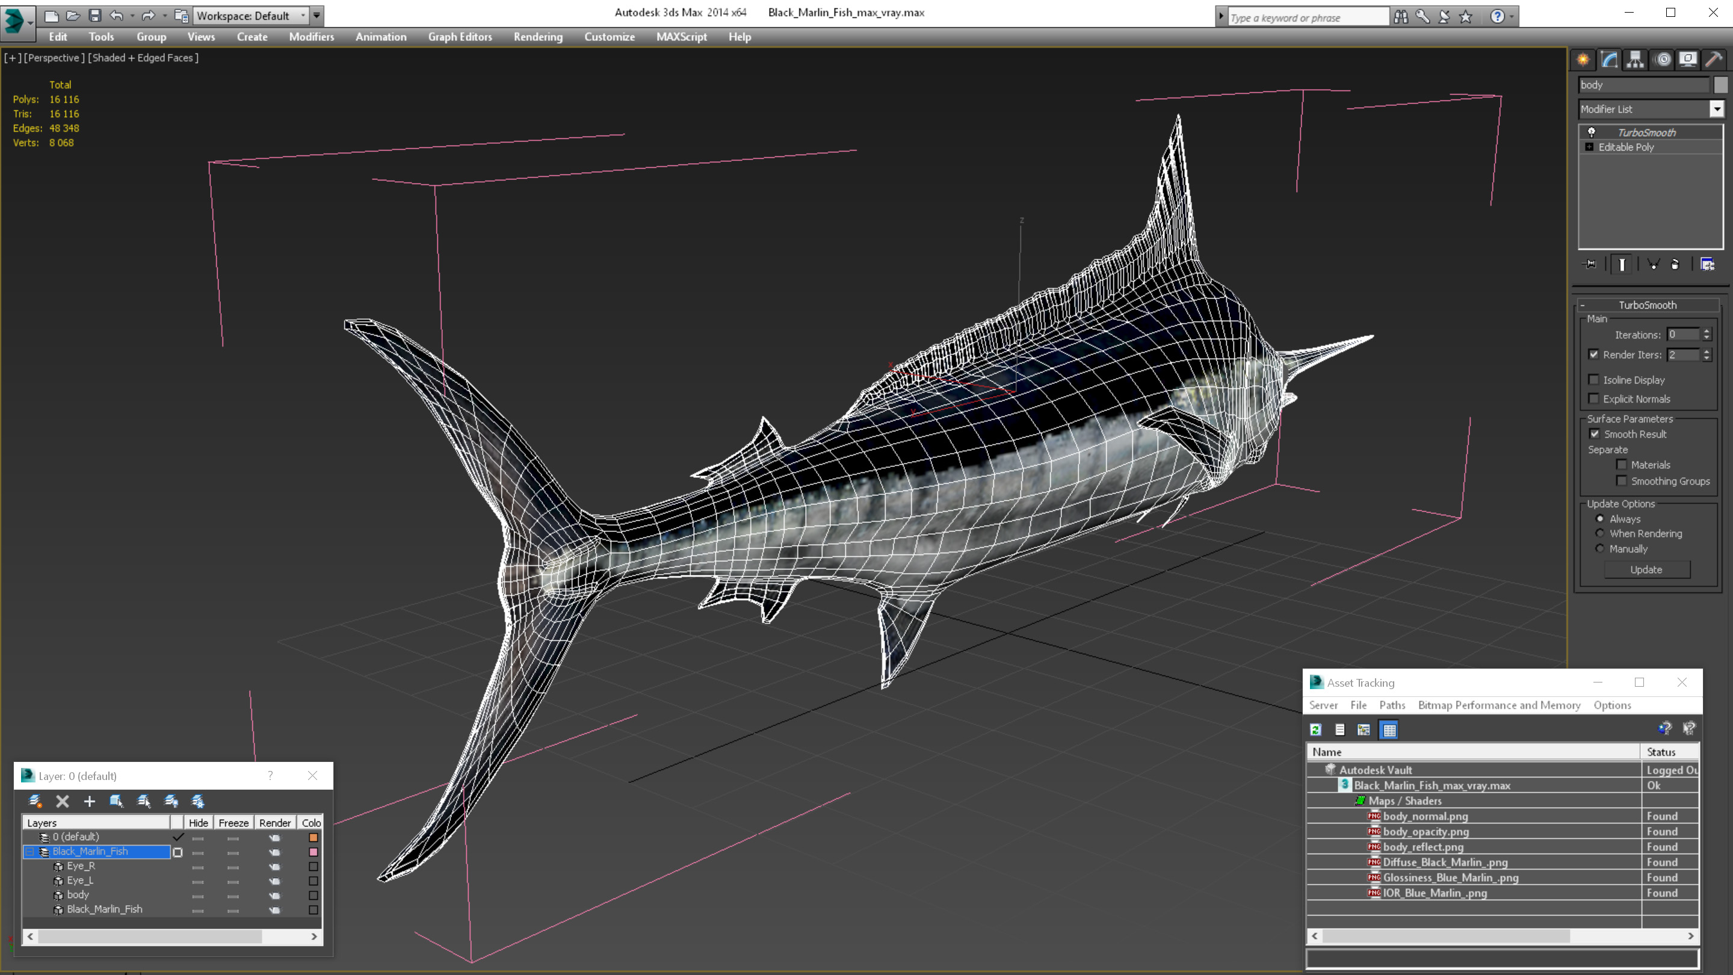The width and height of the screenshot is (1733, 975).
Task: Open the Graph Editors menu
Action: pos(460,37)
